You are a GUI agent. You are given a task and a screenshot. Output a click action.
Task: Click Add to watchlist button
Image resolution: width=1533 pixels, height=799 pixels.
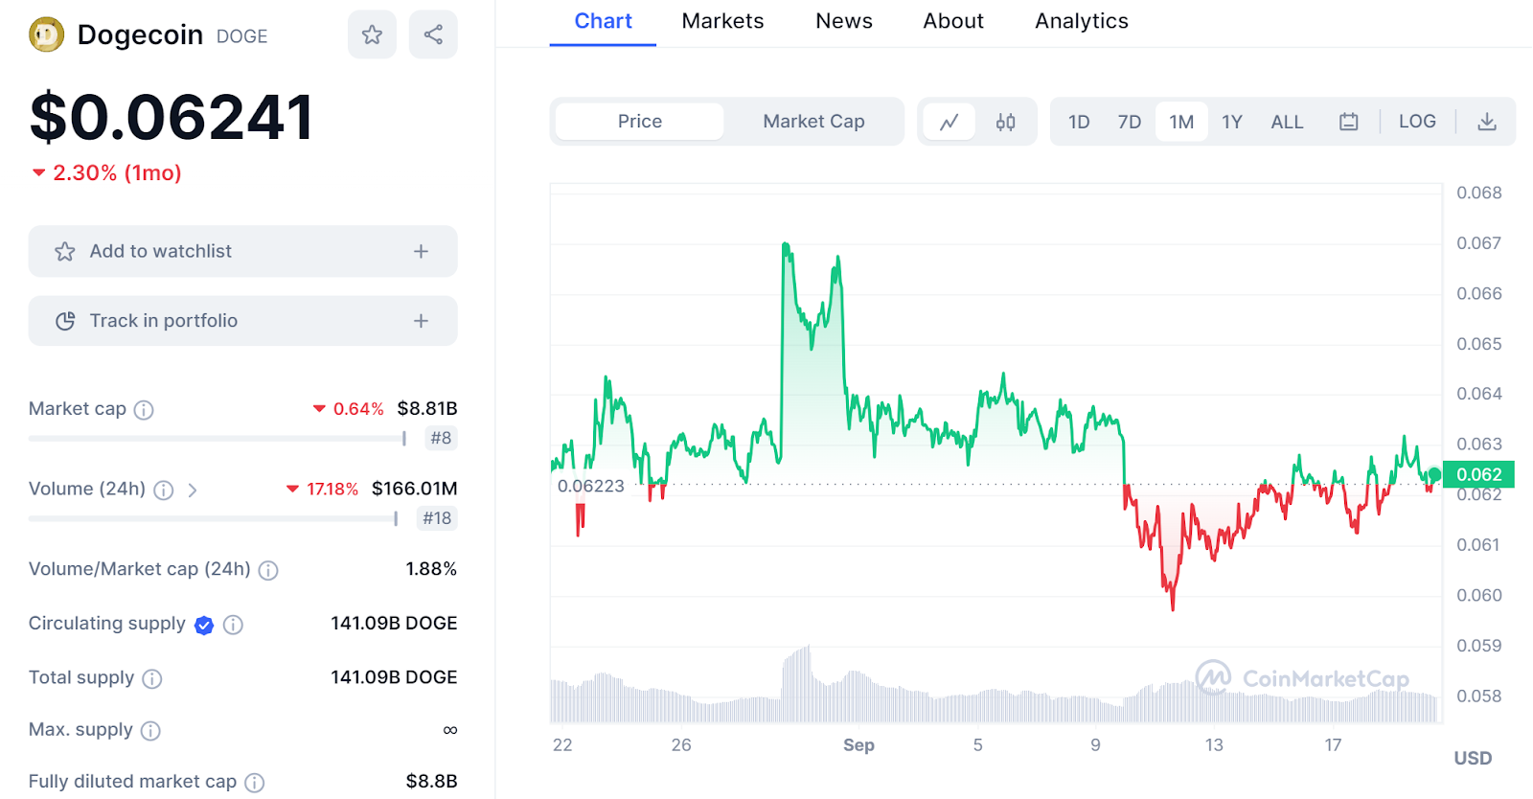click(x=243, y=251)
